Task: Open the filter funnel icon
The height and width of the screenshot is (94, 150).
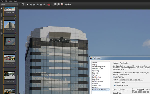Action: 23,4
